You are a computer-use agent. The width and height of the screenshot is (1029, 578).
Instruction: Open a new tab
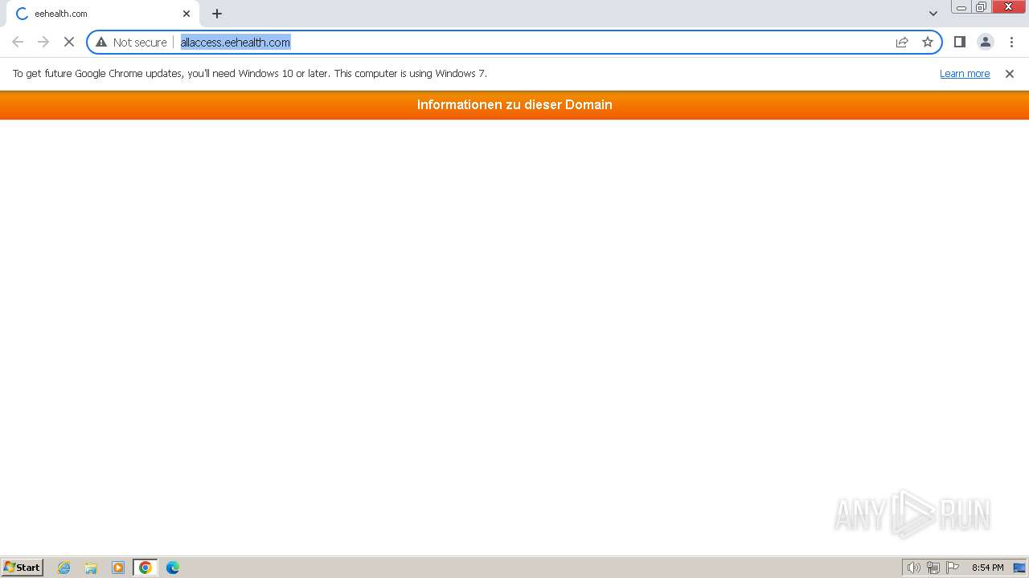[x=217, y=14]
